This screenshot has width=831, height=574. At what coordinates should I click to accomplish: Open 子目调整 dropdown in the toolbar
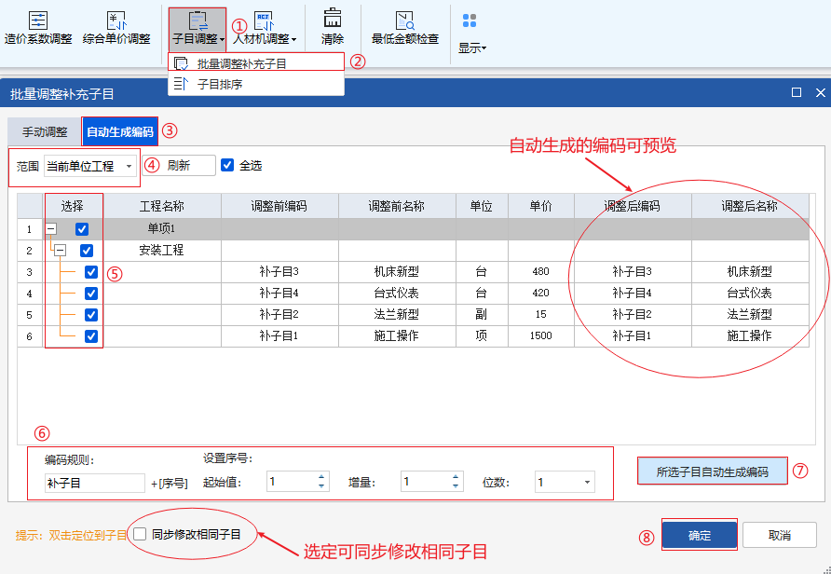point(198,29)
